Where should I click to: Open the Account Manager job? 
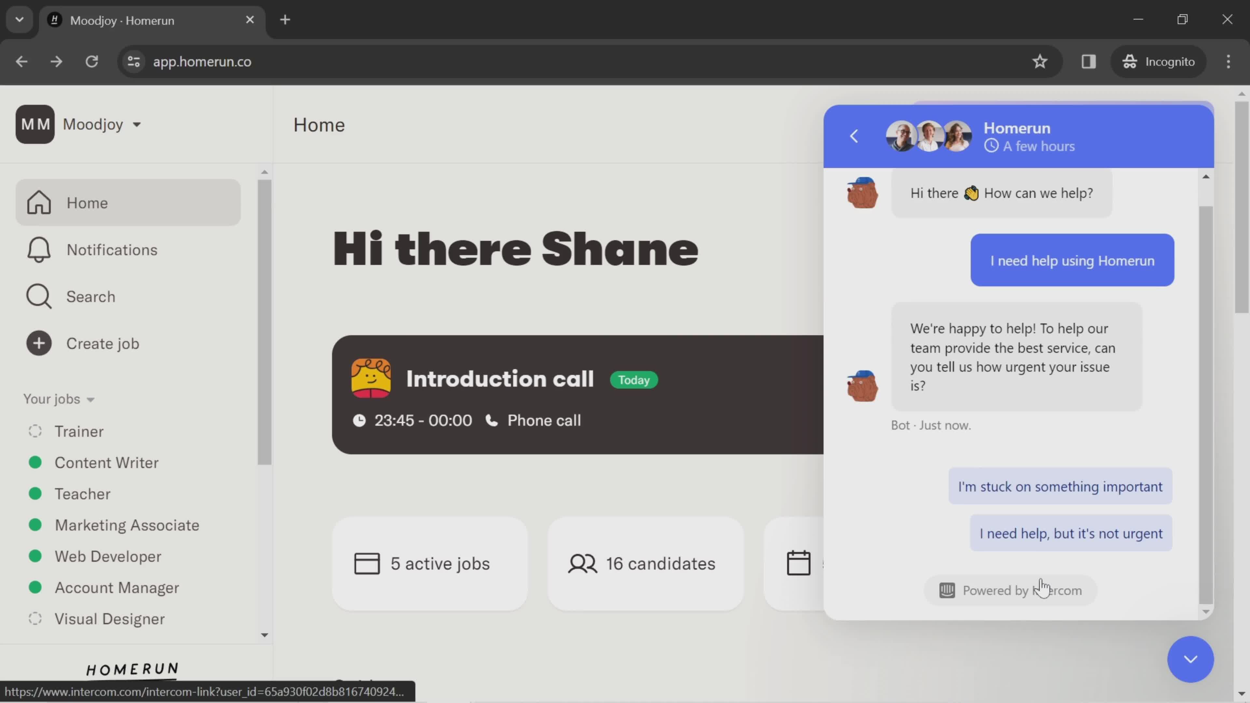[x=117, y=587]
